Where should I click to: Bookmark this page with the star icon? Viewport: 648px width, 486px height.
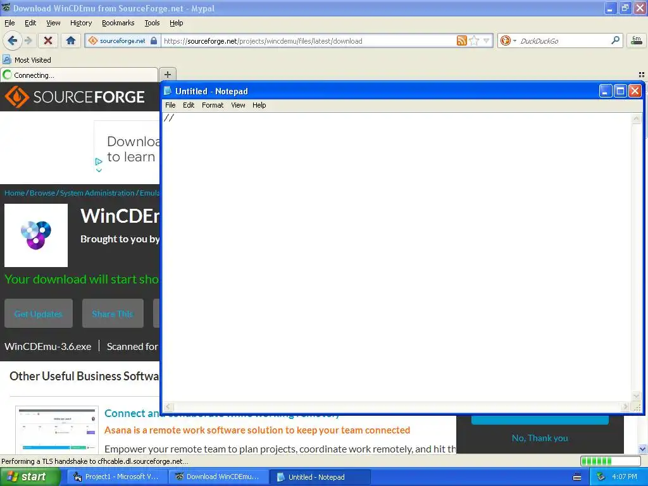point(474,40)
